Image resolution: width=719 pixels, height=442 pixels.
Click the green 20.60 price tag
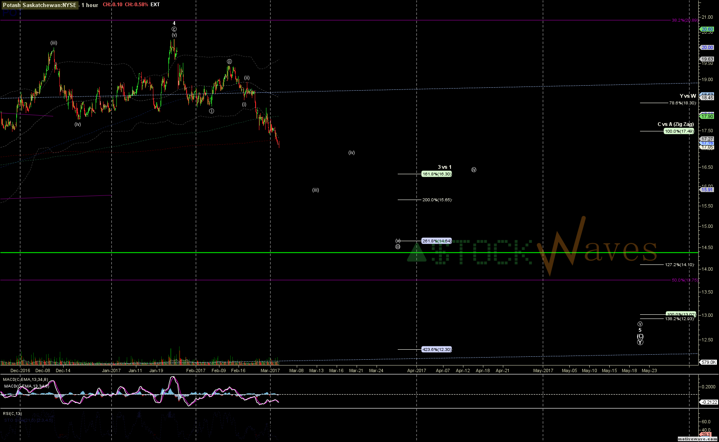coord(707,29)
